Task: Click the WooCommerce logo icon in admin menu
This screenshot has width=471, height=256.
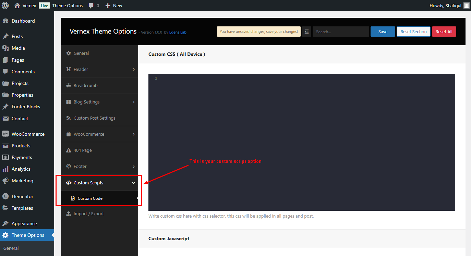Action: click(x=5, y=134)
